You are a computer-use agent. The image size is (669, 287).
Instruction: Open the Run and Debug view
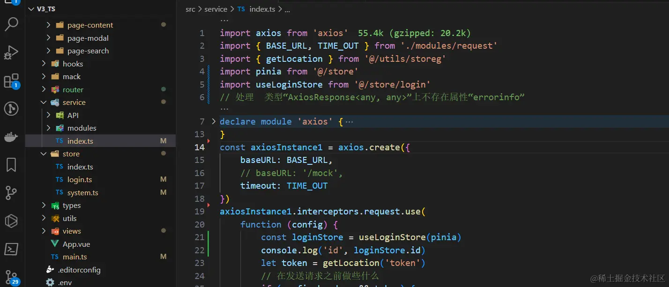[x=11, y=52]
